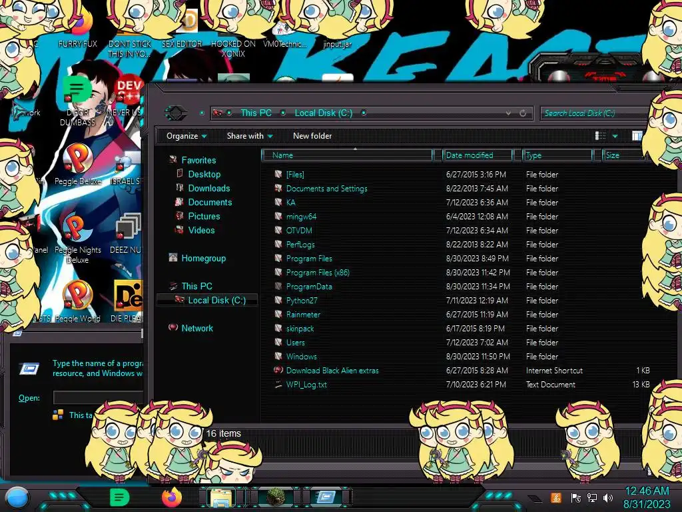Sort by Type column header
Image resolution: width=682 pixels, height=512 pixels.
pyautogui.click(x=558, y=155)
